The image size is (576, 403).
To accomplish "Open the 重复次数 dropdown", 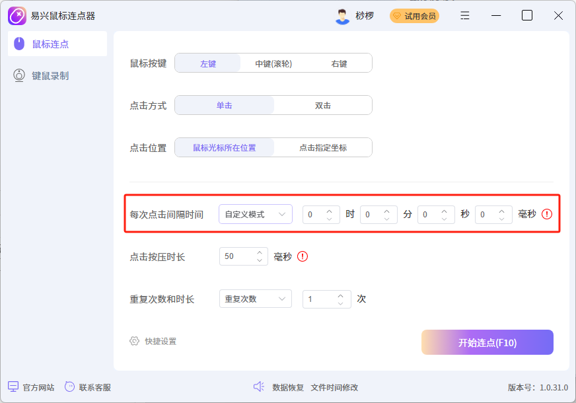I will (255, 299).
